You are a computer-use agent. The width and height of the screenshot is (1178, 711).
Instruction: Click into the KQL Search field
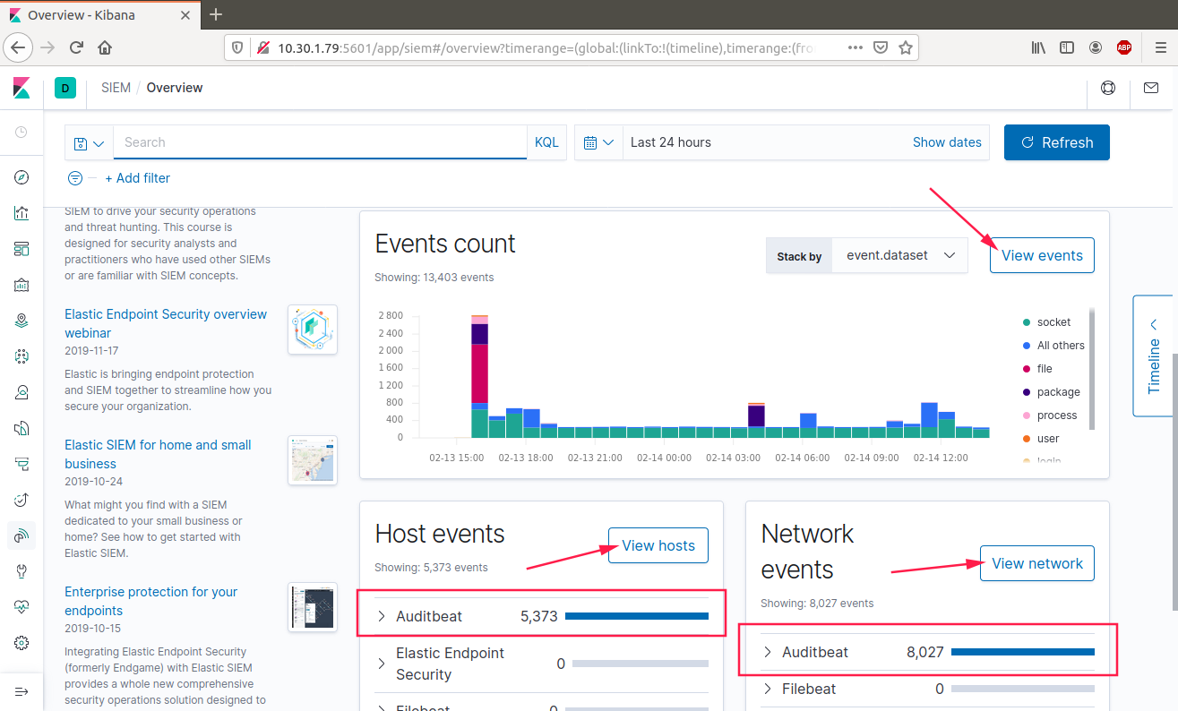click(320, 142)
